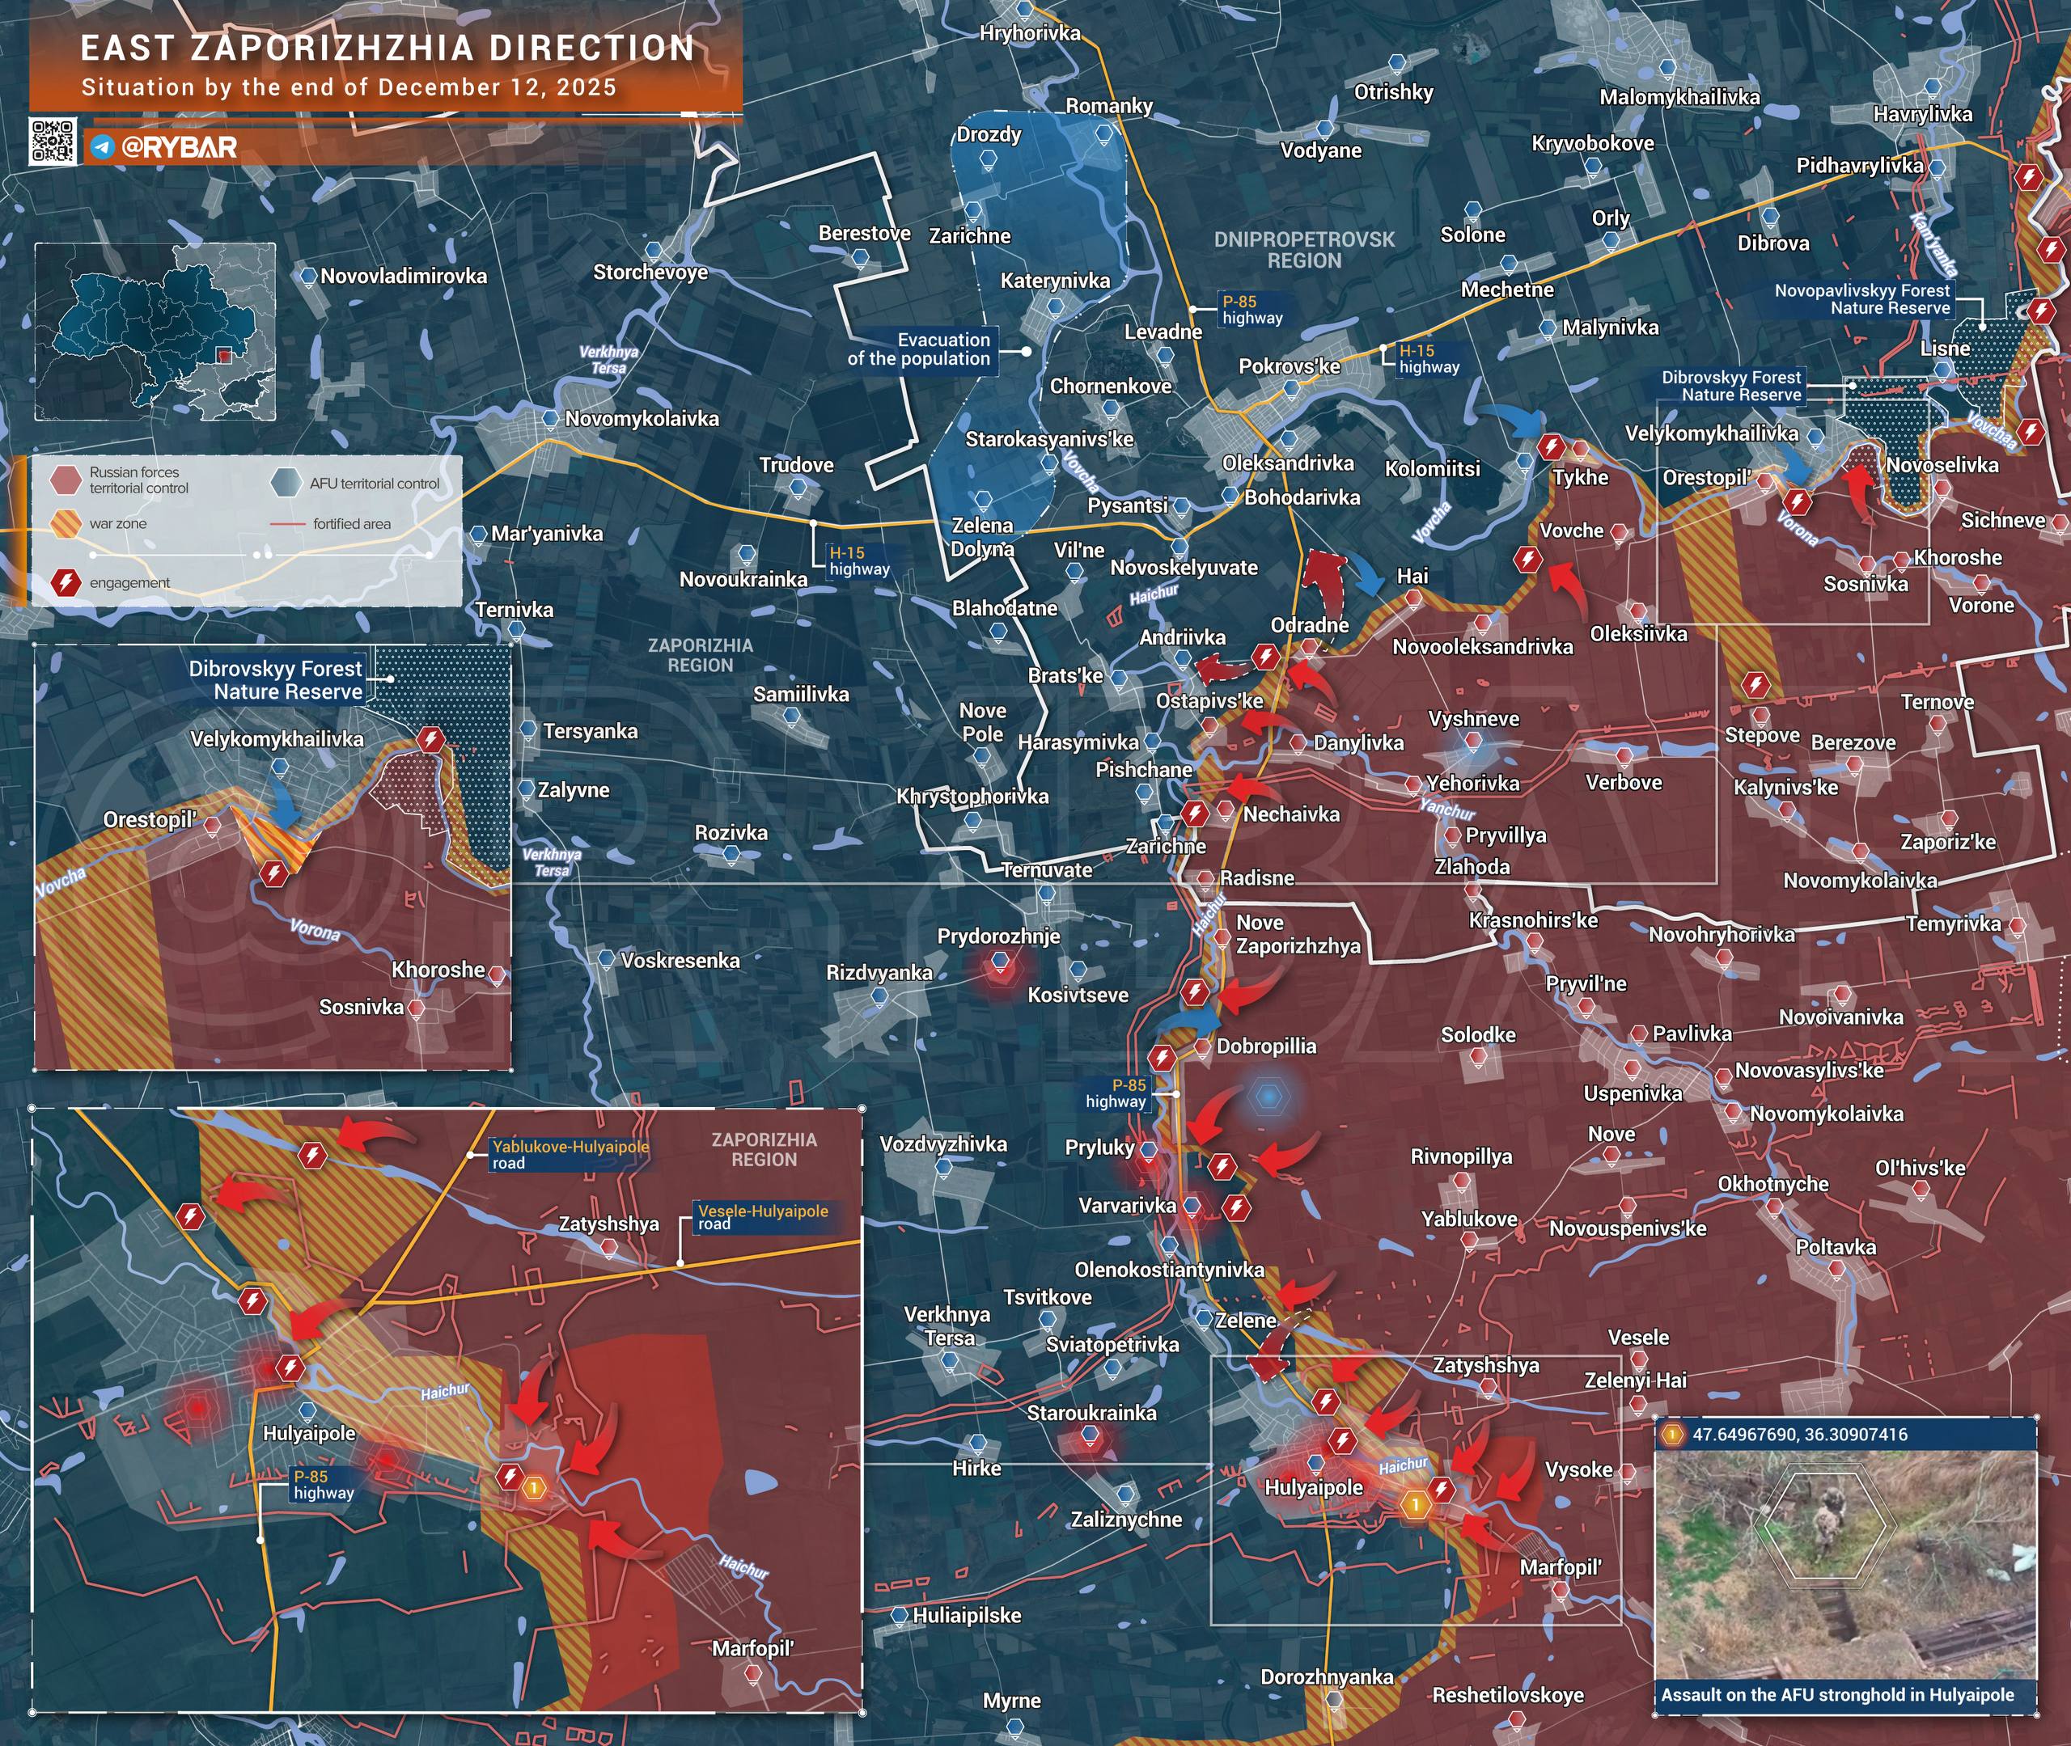Click the engagement marker above Stepove
This screenshot has height=1746, width=2071.
click(1755, 684)
